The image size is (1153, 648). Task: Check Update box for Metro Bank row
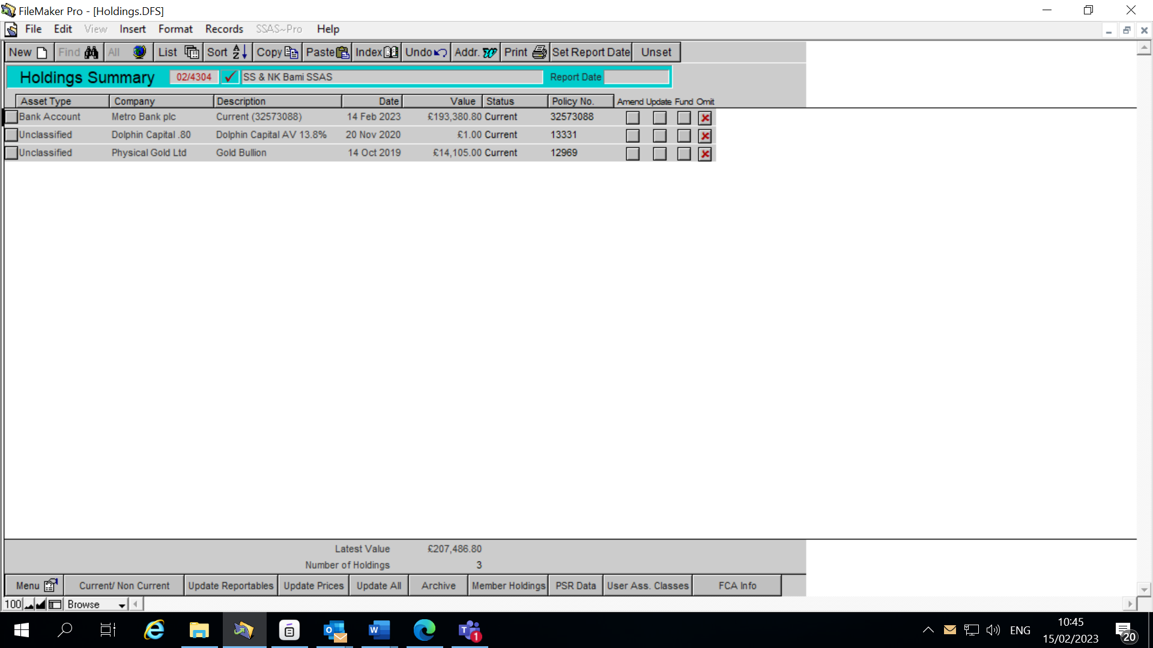659,118
